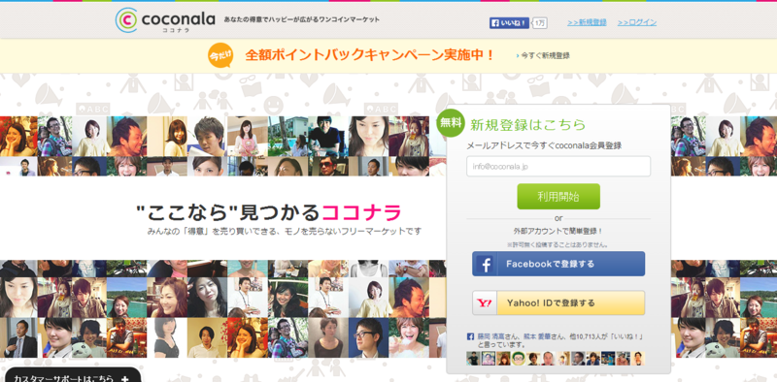
Task: Click the Facebook いいね! like button
Action: [x=509, y=22]
